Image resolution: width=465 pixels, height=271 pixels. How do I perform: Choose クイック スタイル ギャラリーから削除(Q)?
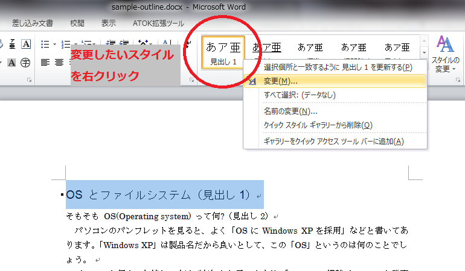(335, 125)
